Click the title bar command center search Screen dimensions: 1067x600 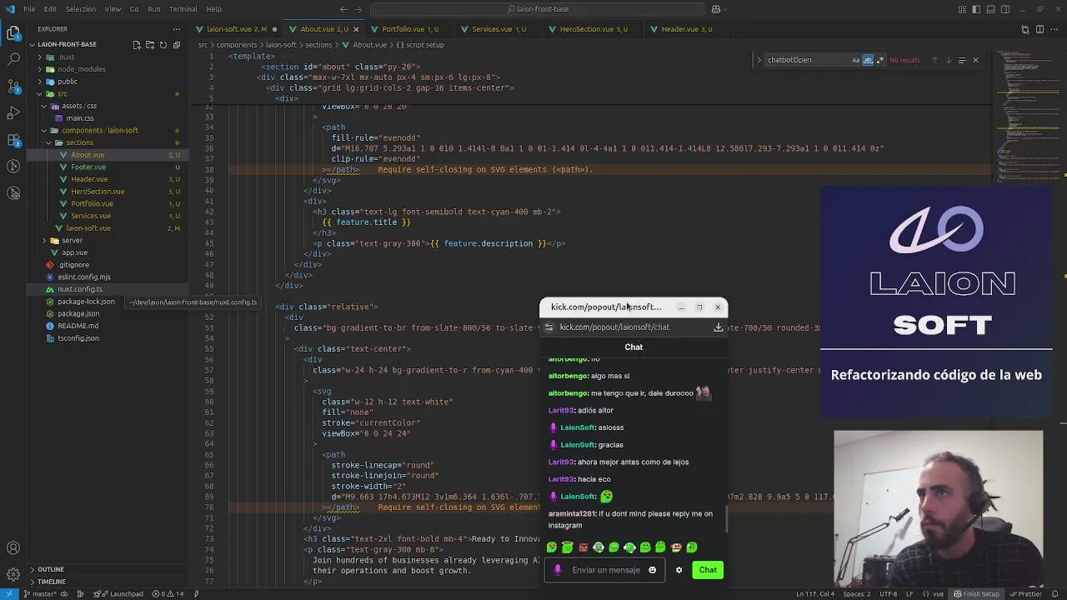pos(538,9)
